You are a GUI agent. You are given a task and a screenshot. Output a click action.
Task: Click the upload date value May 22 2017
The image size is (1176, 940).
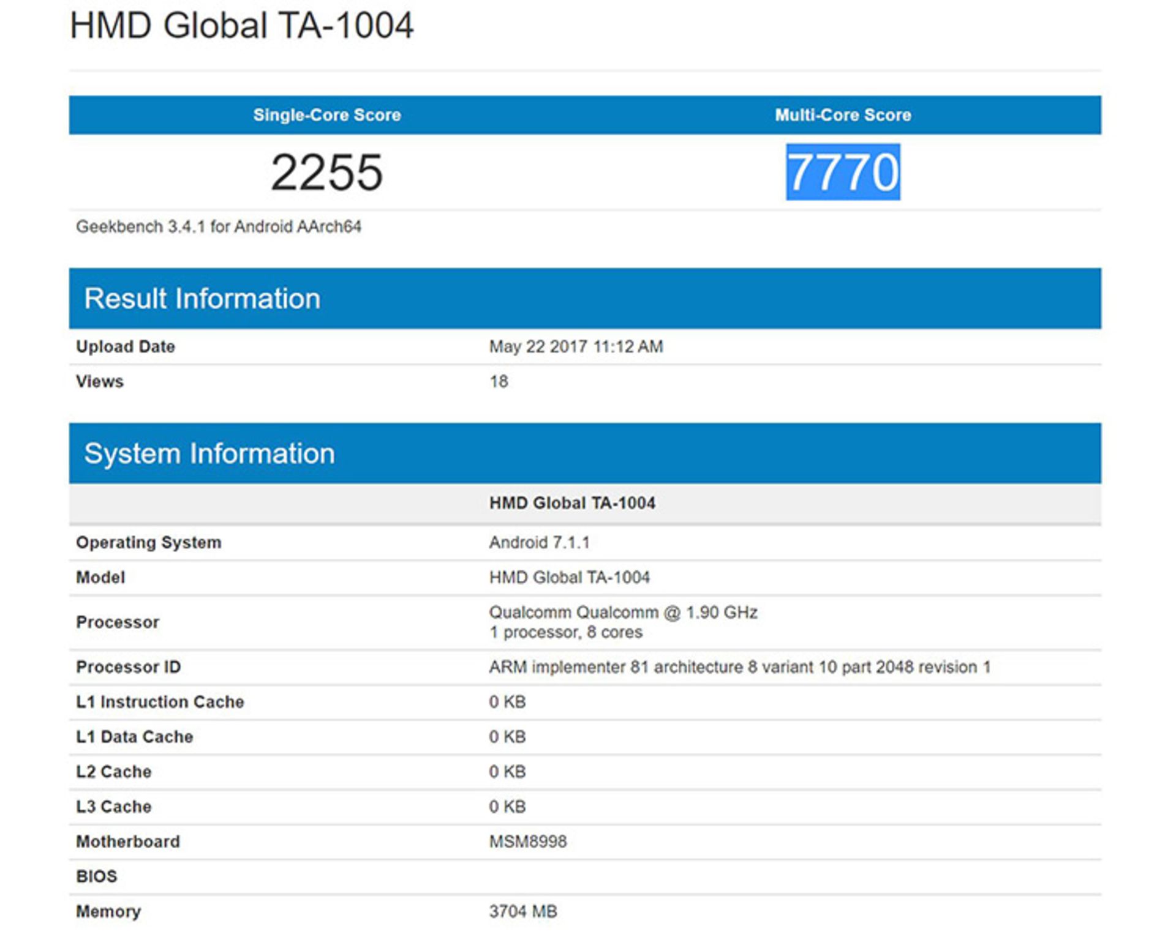point(576,346)
